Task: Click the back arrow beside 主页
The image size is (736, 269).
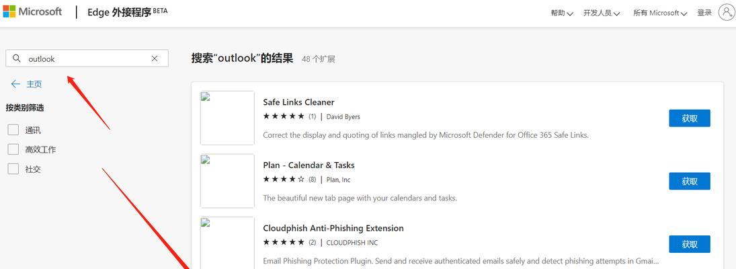Action: coord(15,84)
